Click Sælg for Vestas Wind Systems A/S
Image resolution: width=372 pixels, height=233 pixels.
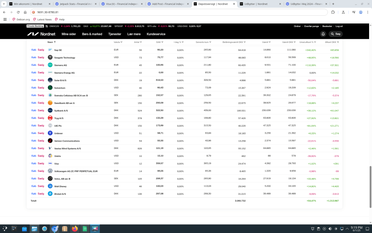point(41,148)
